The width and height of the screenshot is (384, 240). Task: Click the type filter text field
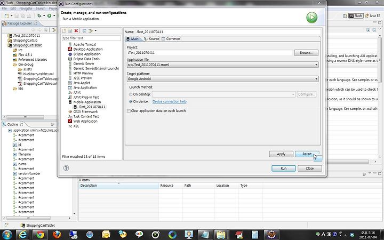click(x=91, y=38)
